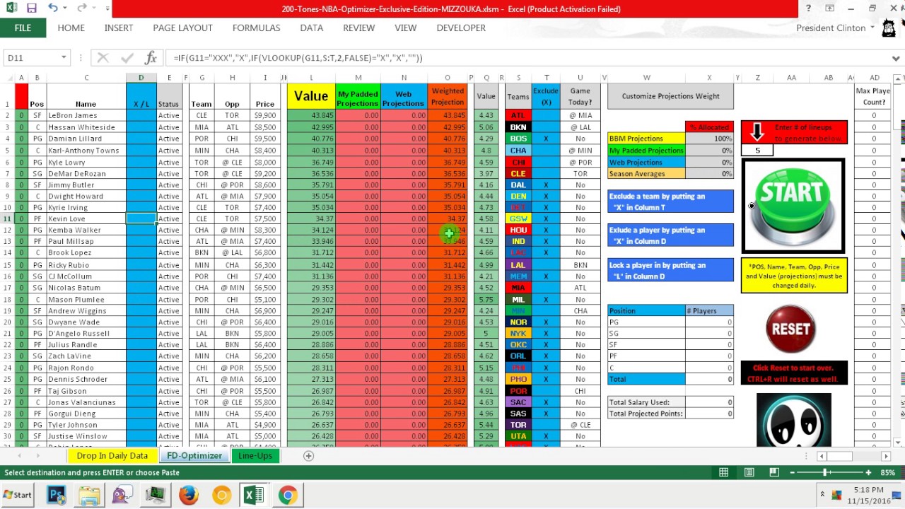
Task: Switch to Page Layout view icon
Action: click(749, 472)
